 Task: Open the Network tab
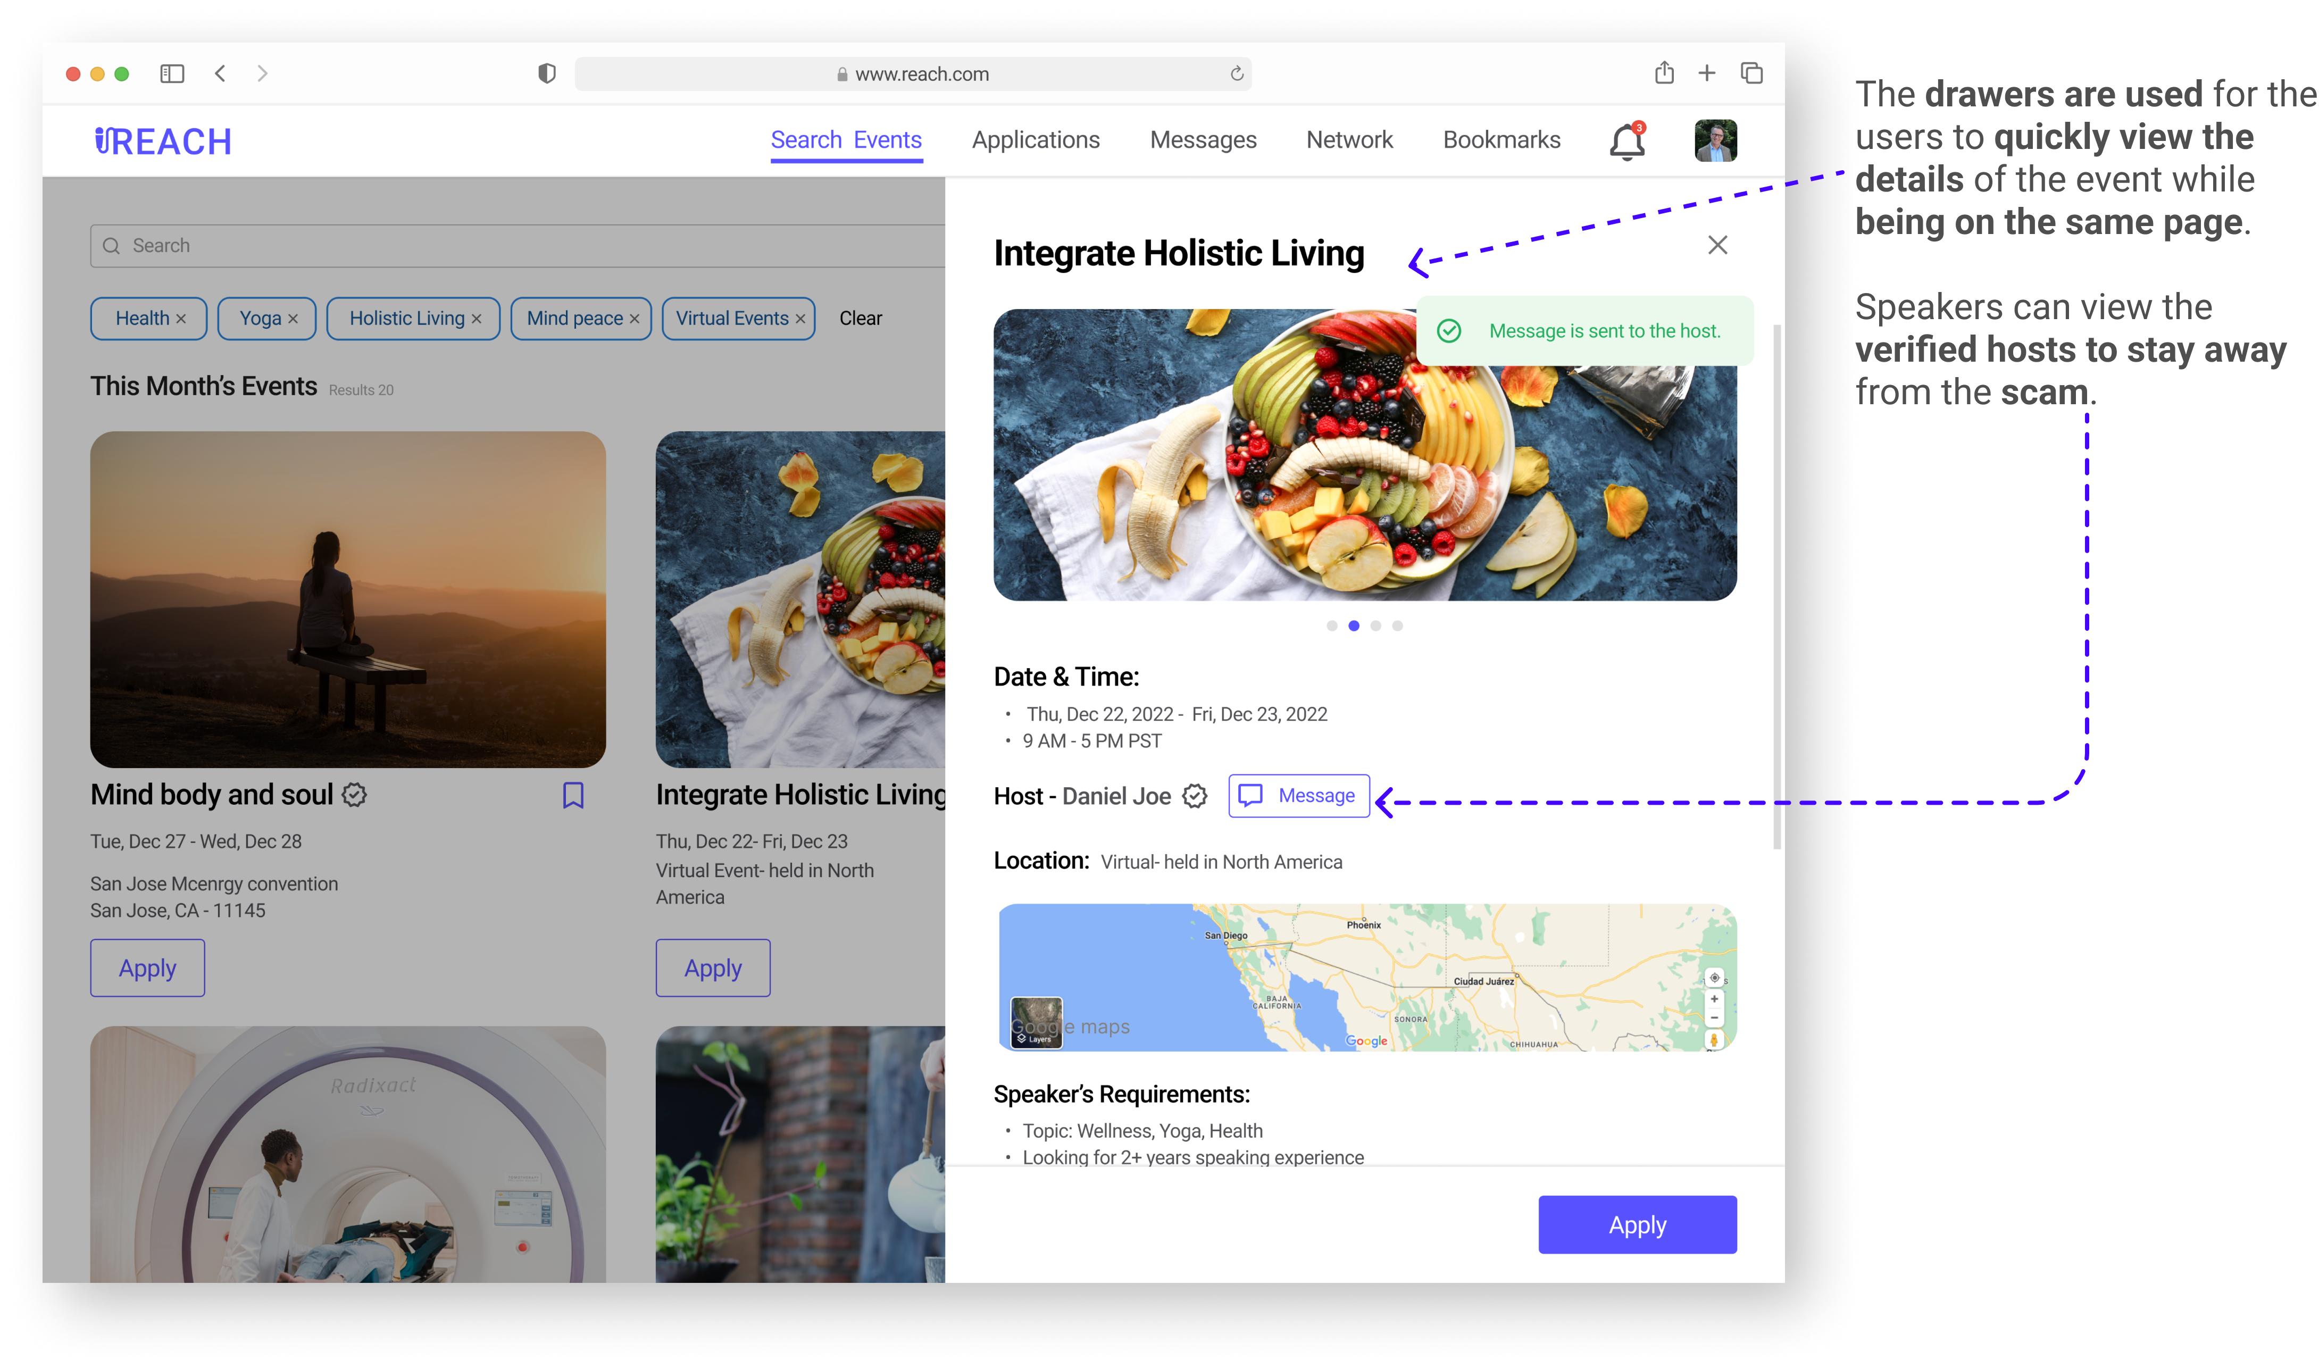point(1349,140)
